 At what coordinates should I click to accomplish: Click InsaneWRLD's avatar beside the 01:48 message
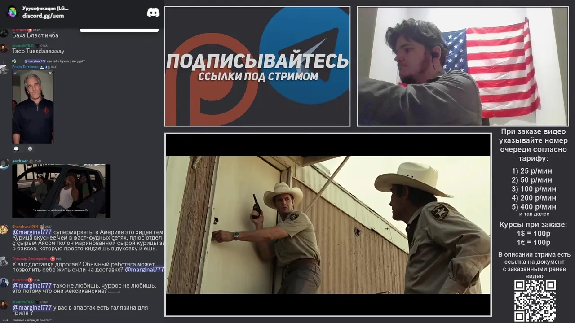4,305
